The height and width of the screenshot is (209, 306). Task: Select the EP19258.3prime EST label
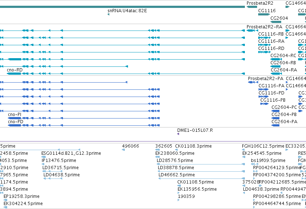pos(22,196)
